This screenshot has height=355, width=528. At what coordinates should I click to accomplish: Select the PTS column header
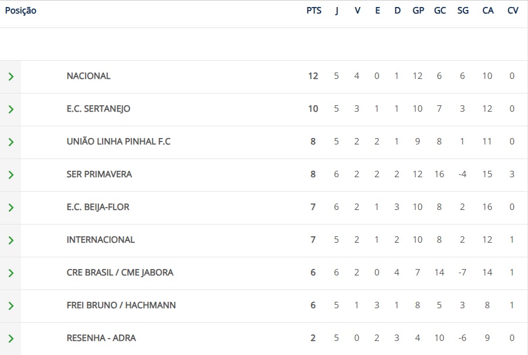(x=314, y=11)
